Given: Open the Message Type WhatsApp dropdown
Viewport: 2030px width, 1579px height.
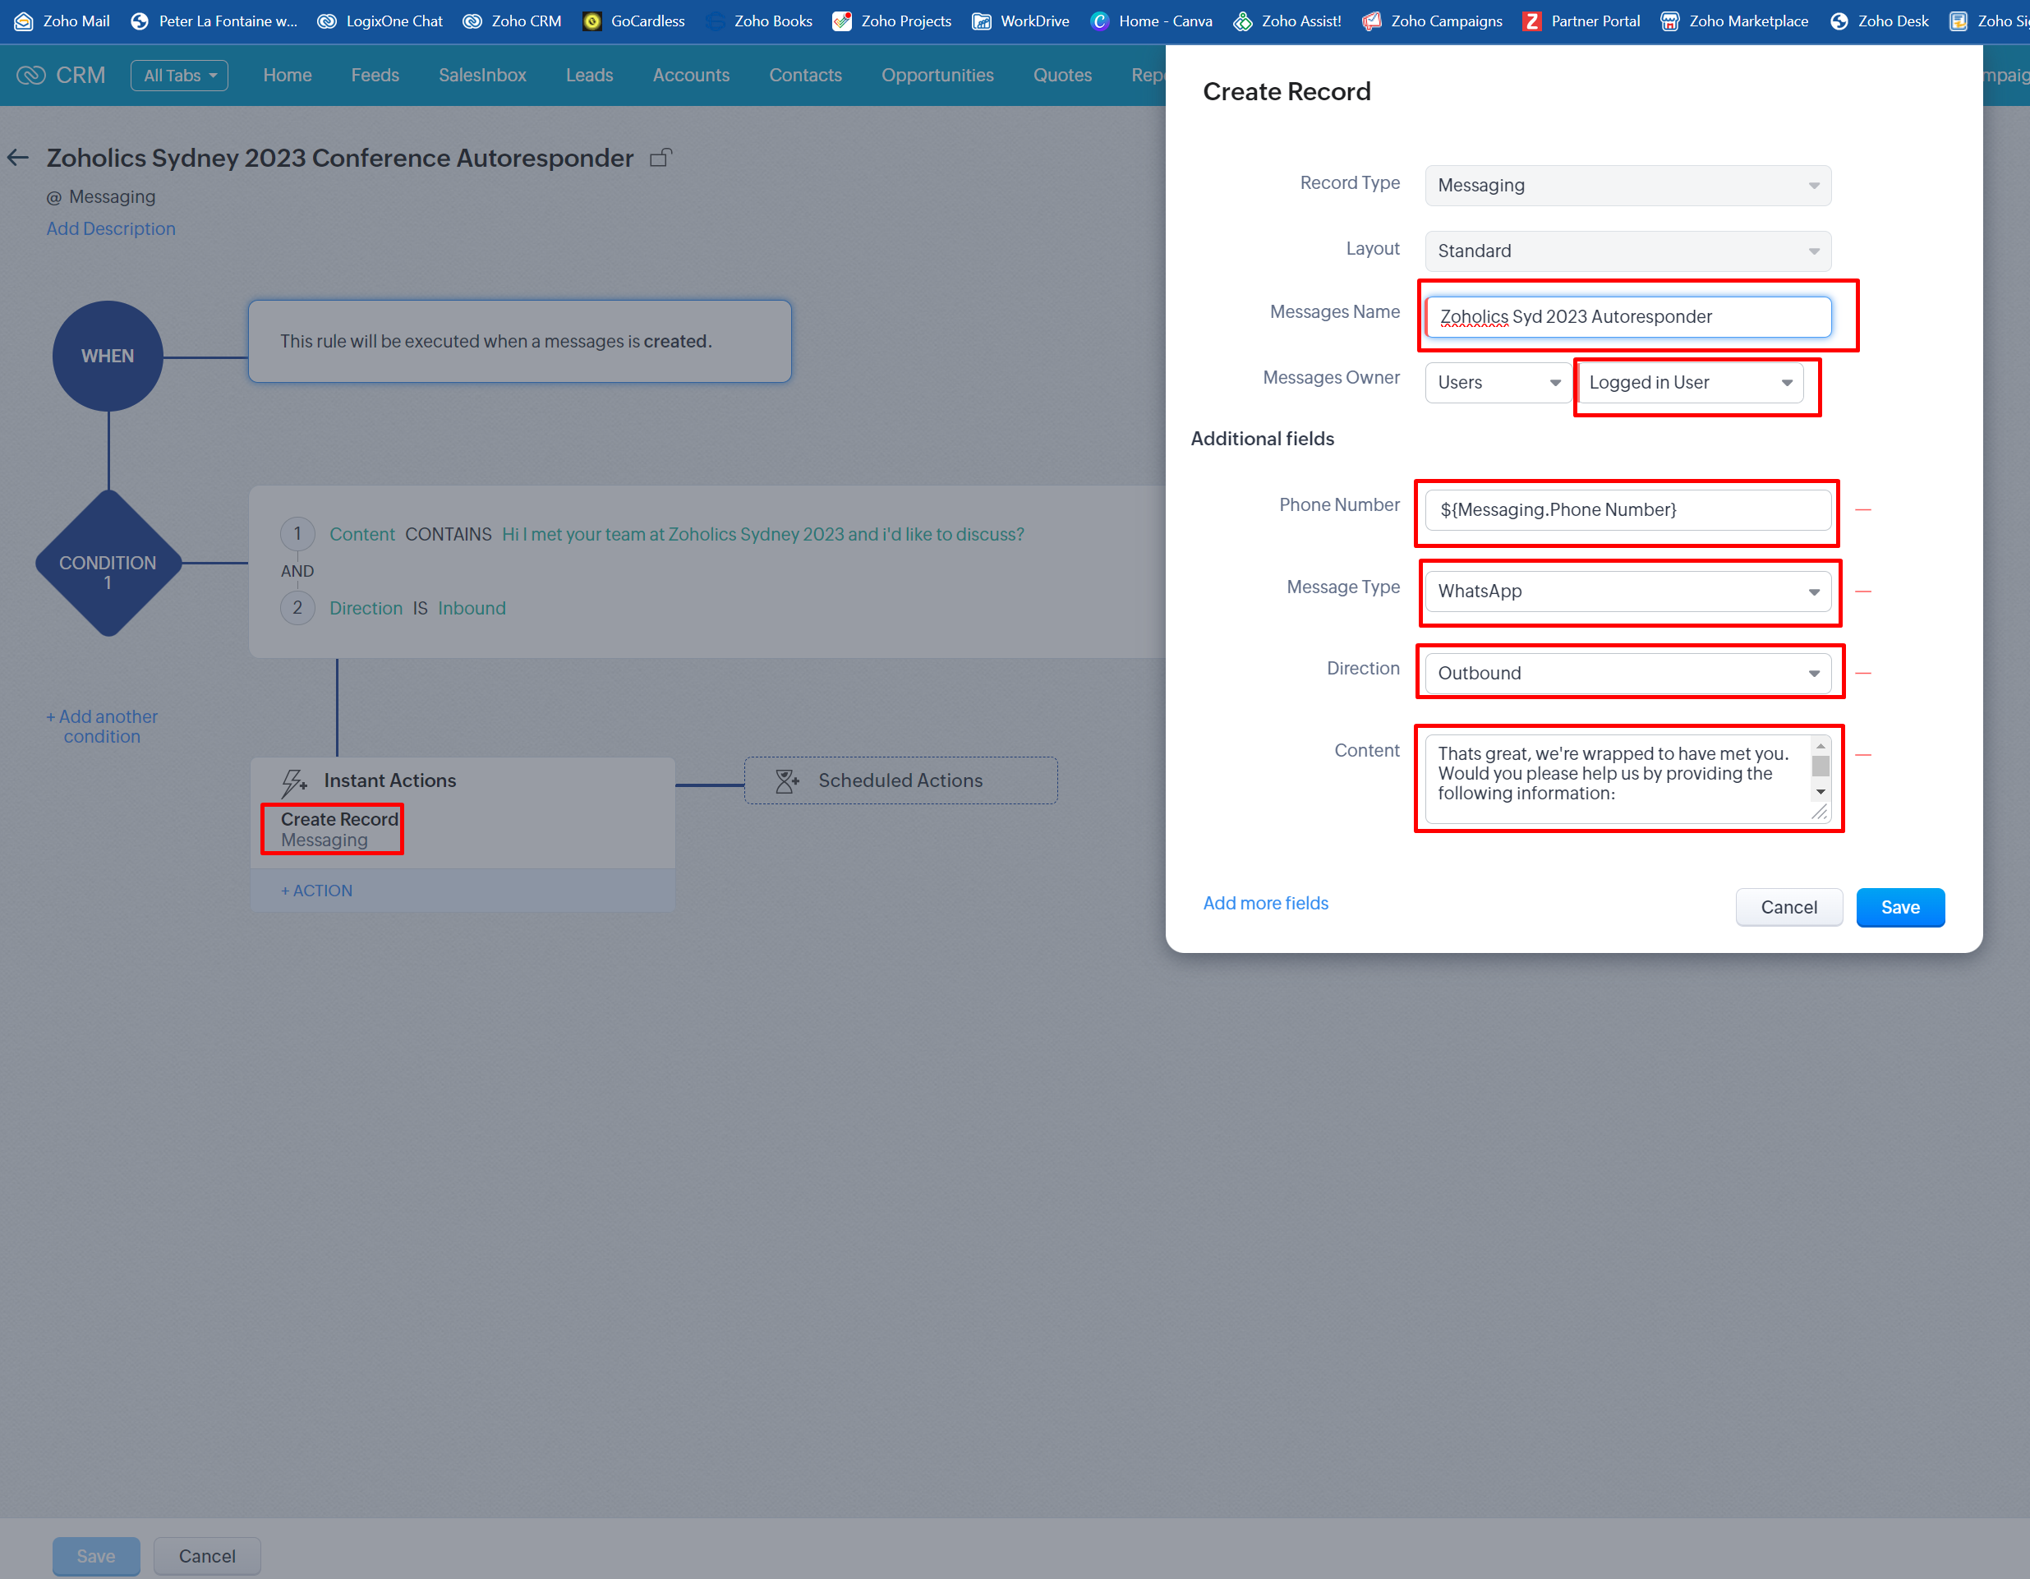Looking at the screenshot, I should (1627, 591).
